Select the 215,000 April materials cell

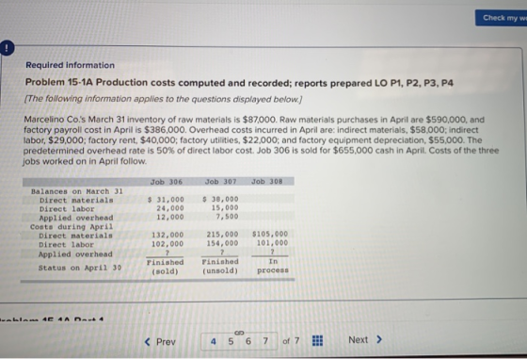pyautogui.click(x=222, y=235)
